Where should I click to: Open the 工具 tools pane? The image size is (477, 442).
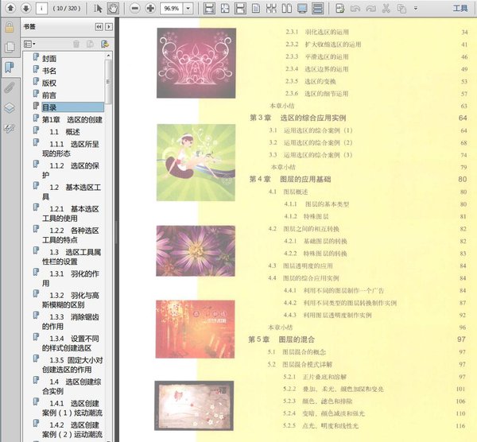[460, 8]
